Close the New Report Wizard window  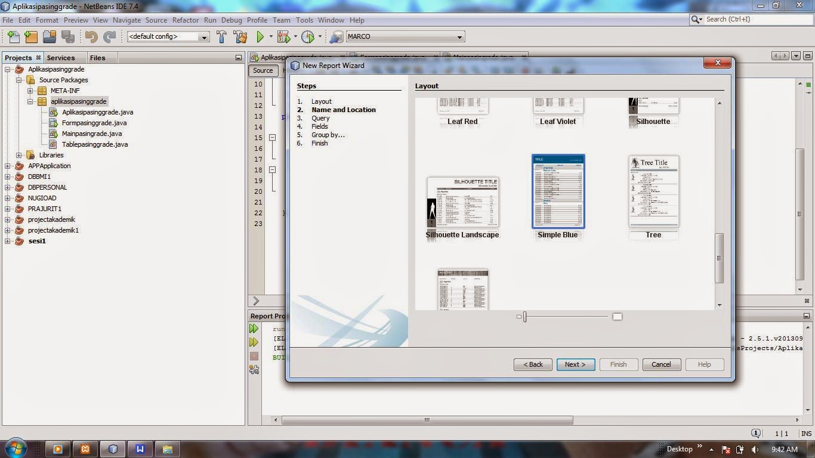717,63
